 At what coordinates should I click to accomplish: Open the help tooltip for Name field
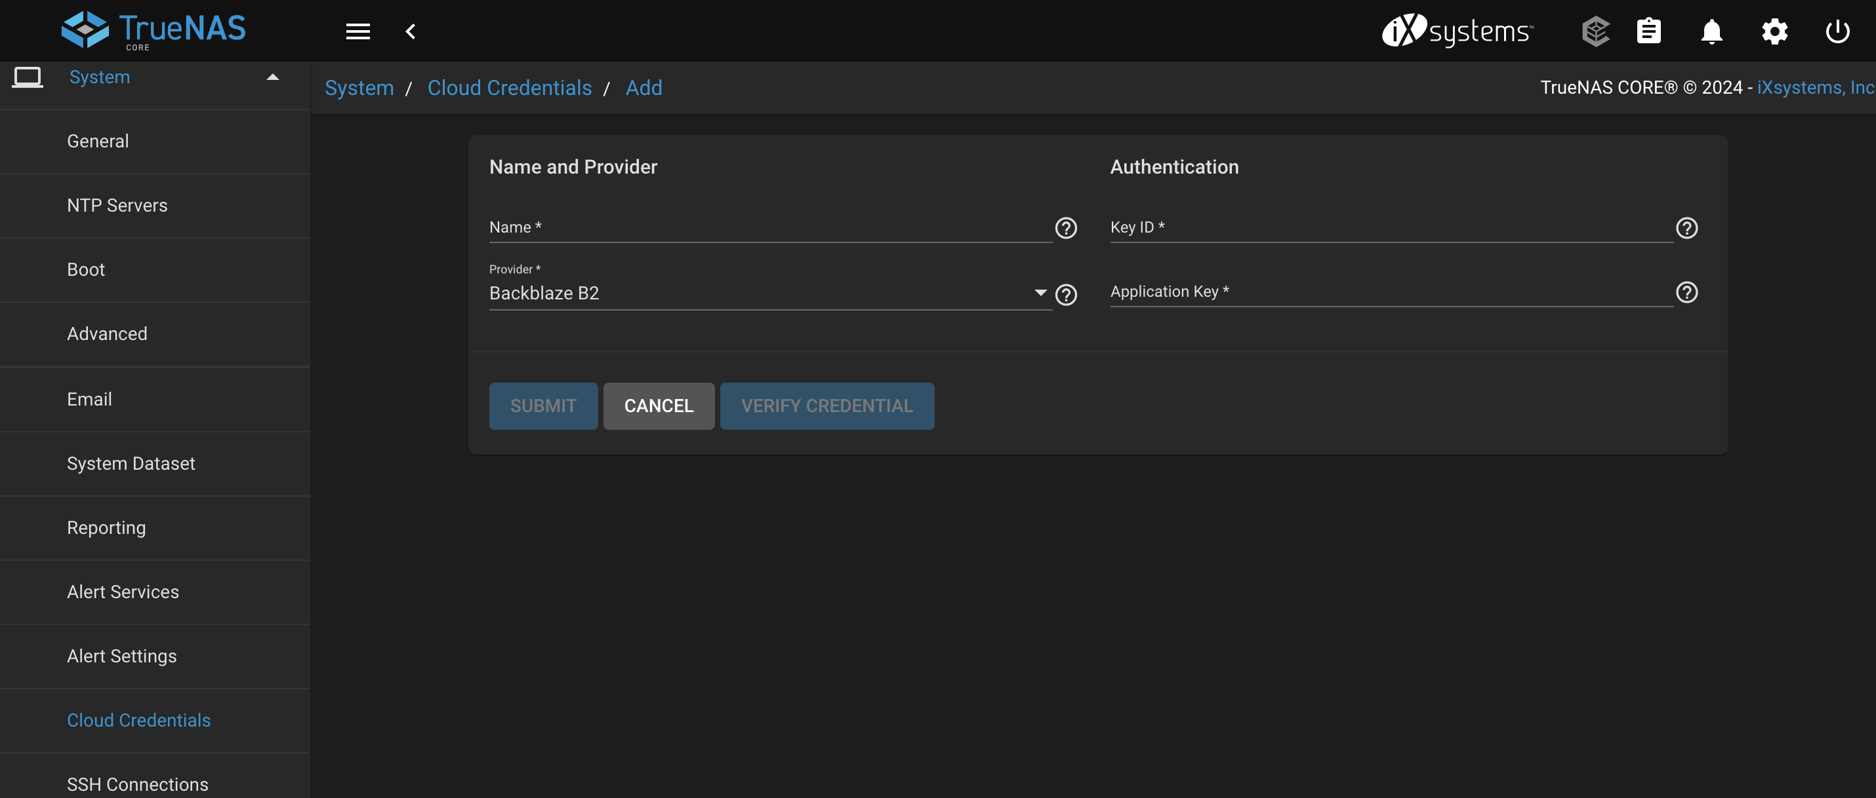pyautogui.click(x=1065, y=229)
